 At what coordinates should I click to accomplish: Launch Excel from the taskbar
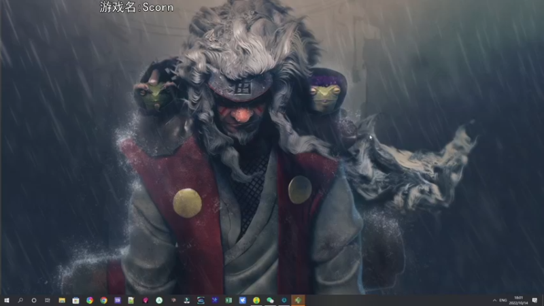click(x=228, y=301)
